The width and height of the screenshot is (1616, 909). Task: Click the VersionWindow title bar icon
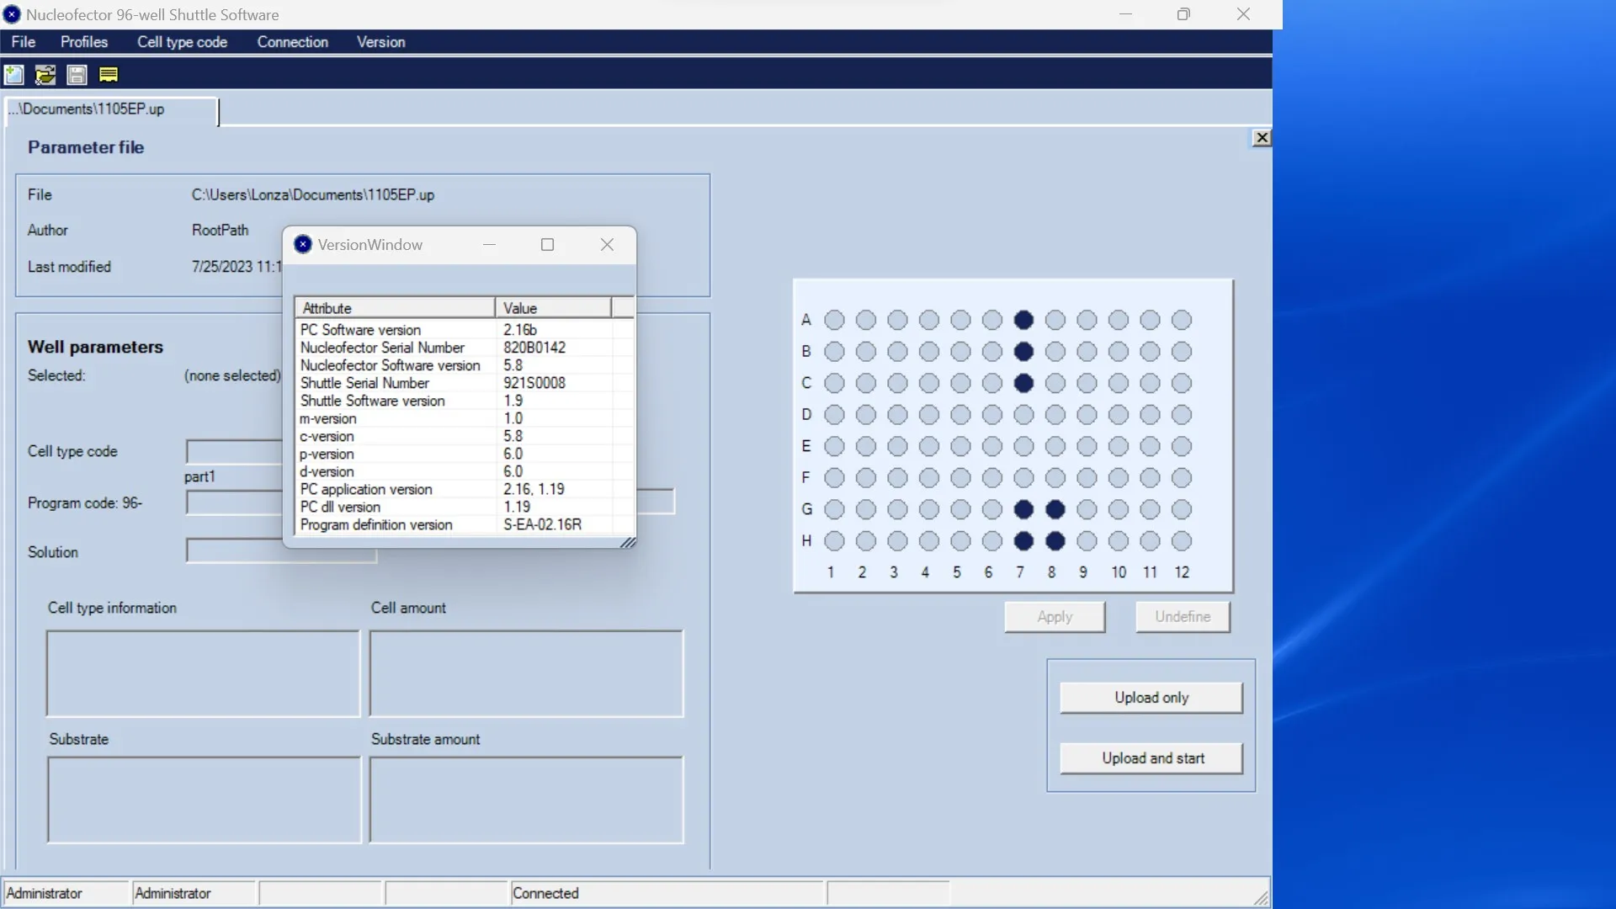pos(303,244)
